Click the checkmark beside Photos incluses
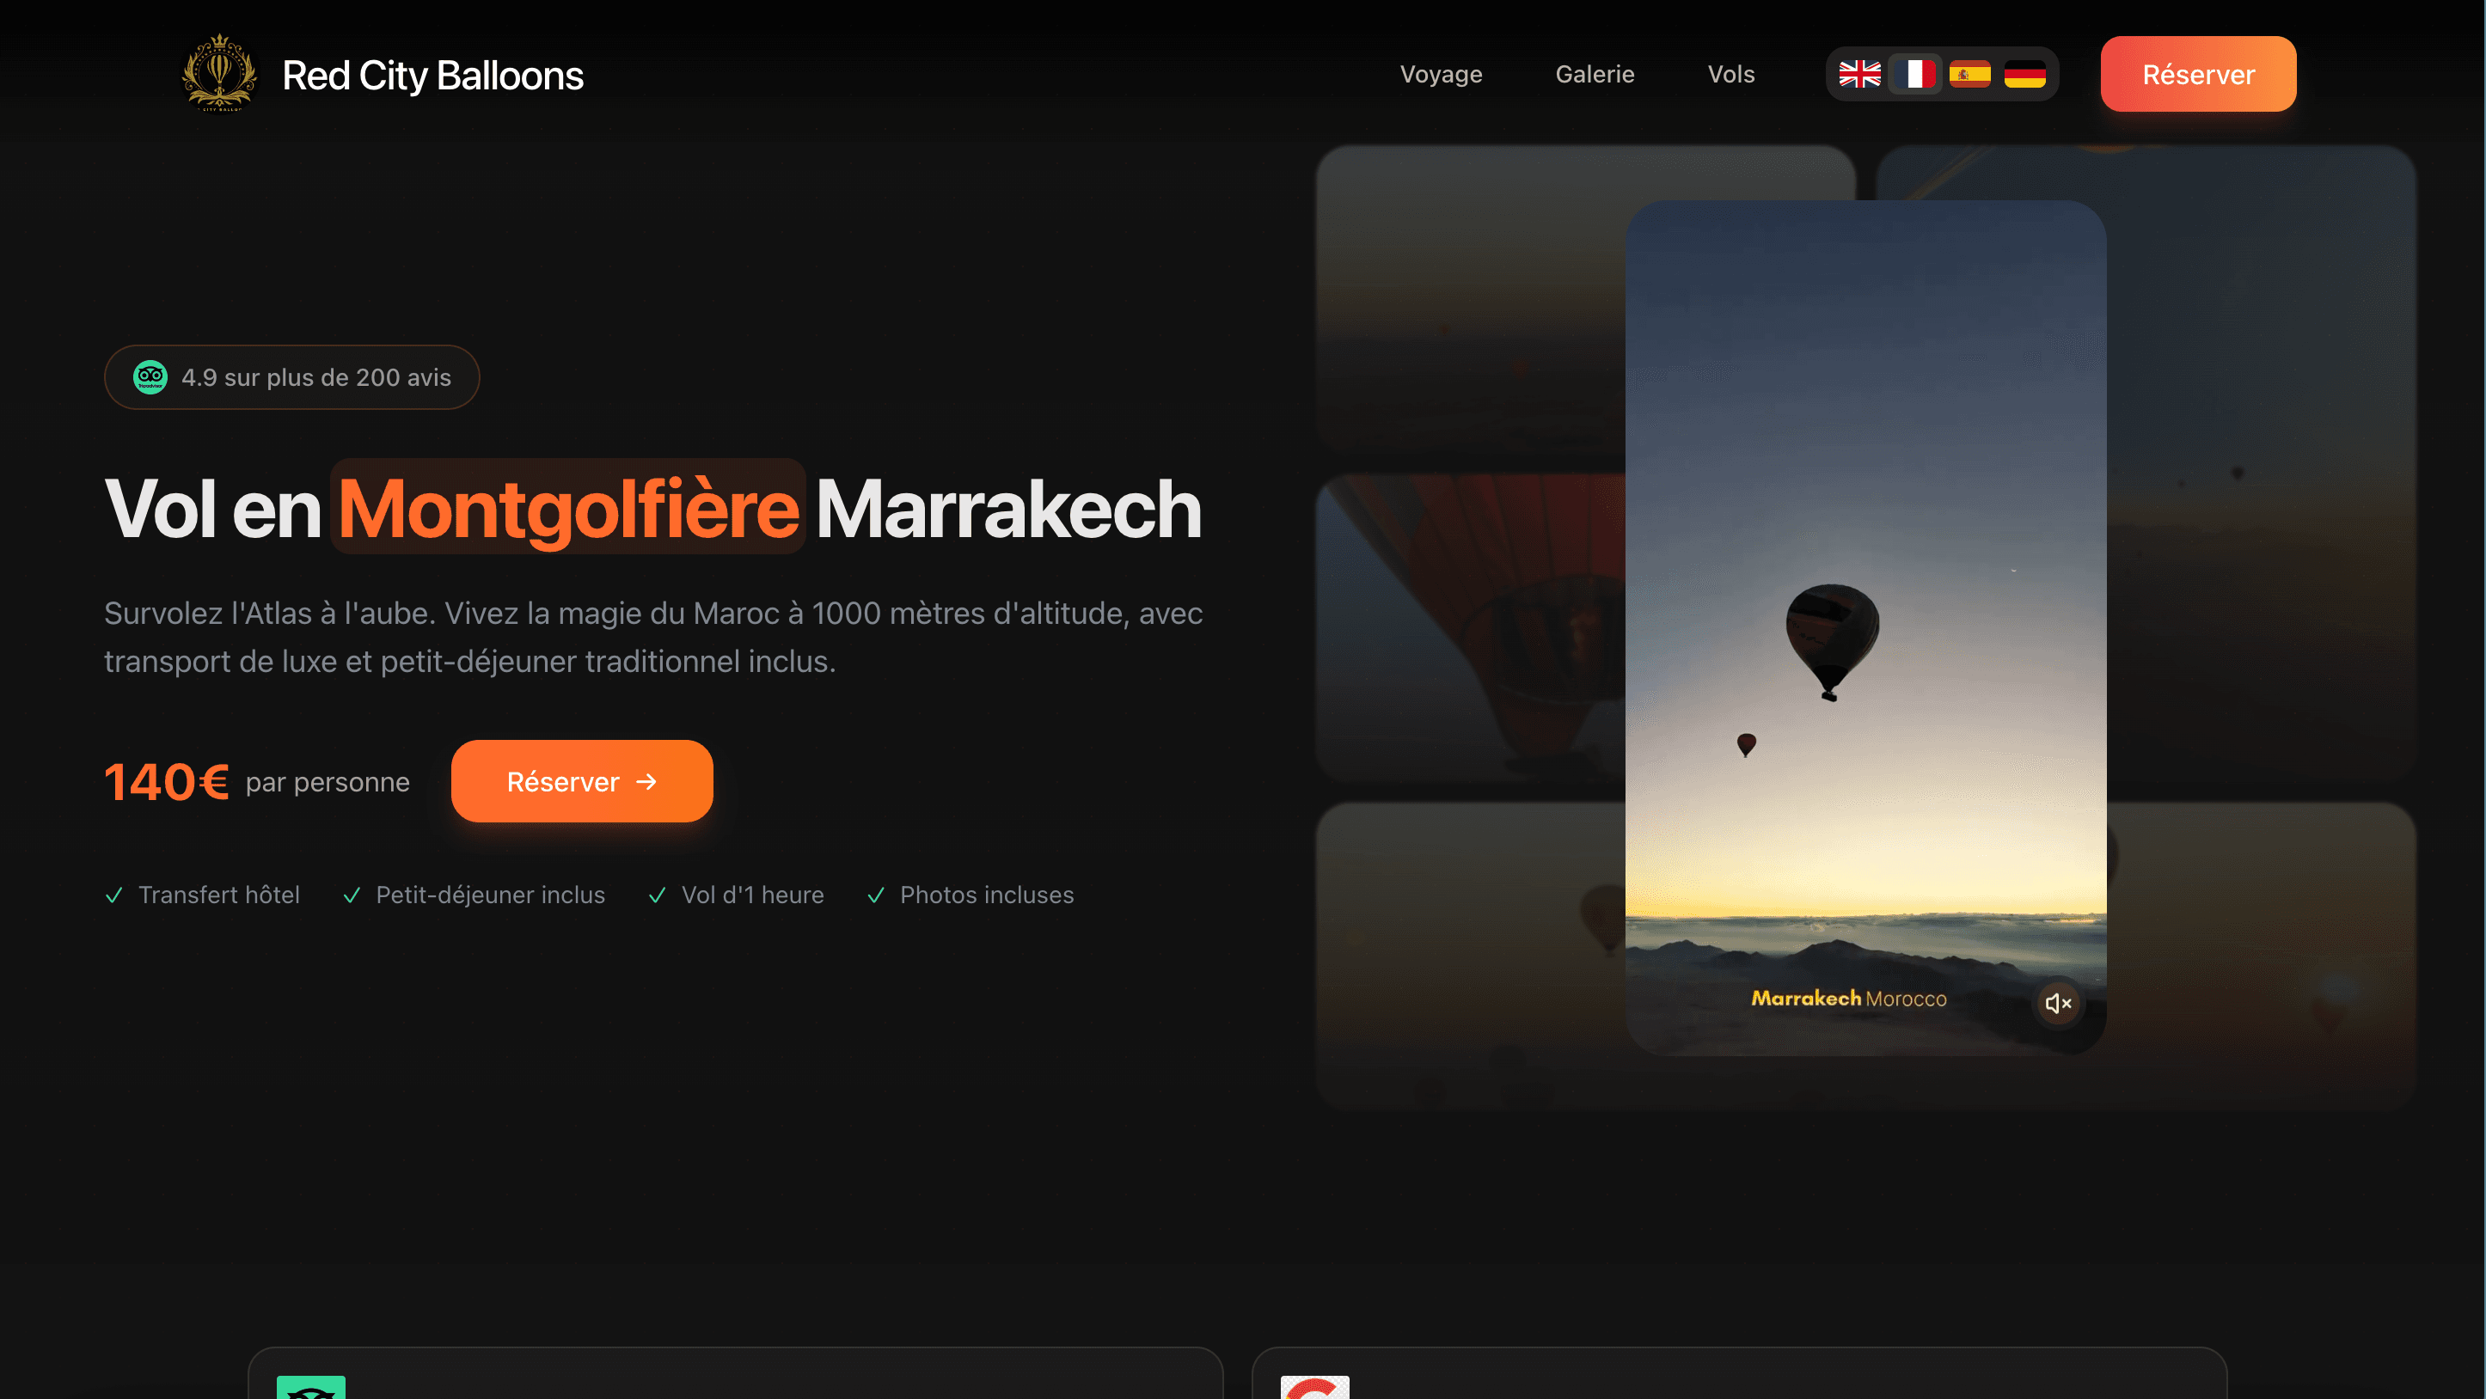The height and width of the screenshot is (1399, 2486). pos(876,895)
